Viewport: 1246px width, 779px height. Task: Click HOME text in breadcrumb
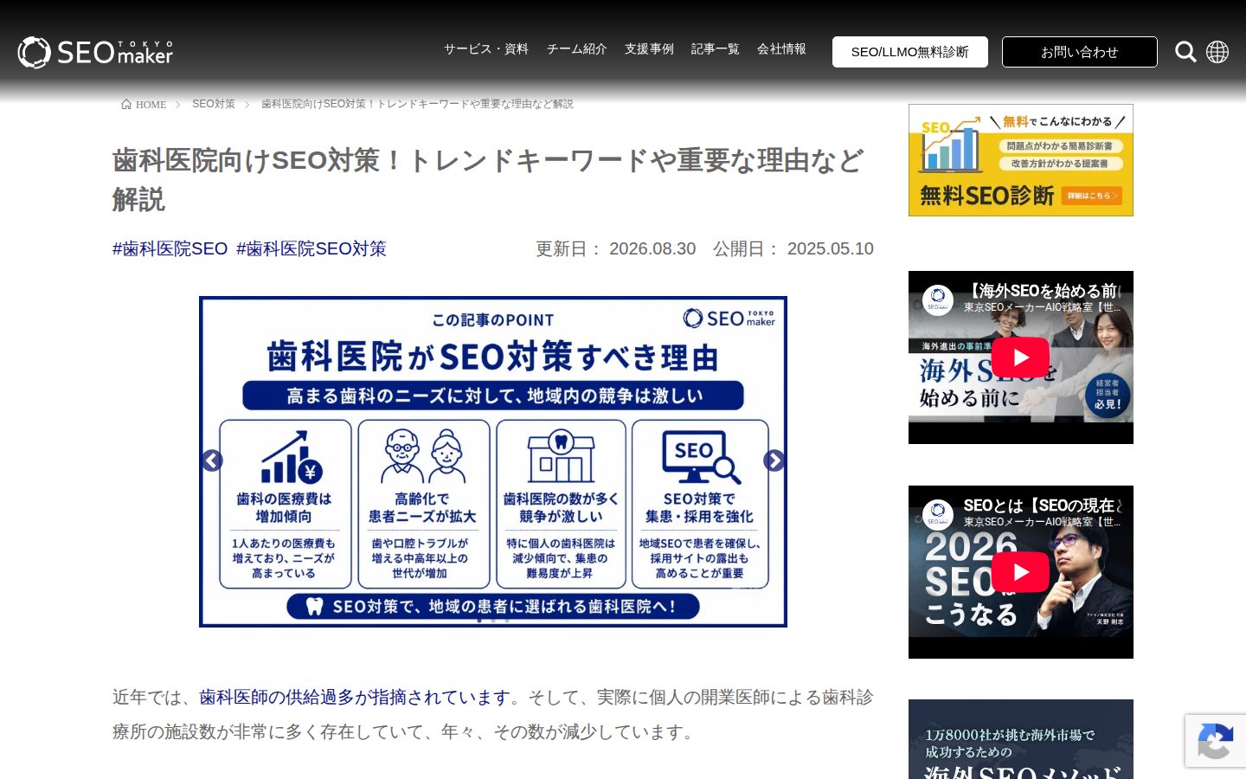pos(151,104)
